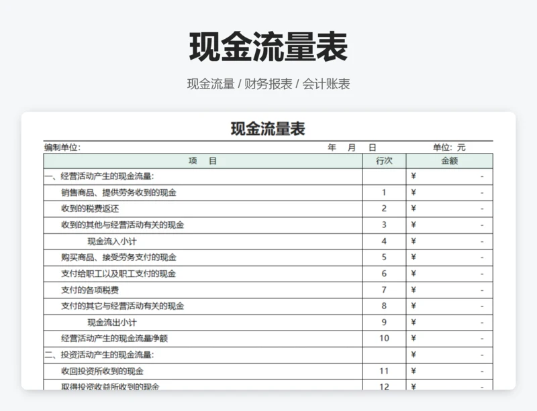Click the 现金流量表 title inside the sheet

point(268,129)
